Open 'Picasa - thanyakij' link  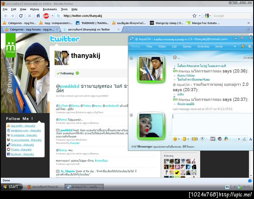coord(21,149)
